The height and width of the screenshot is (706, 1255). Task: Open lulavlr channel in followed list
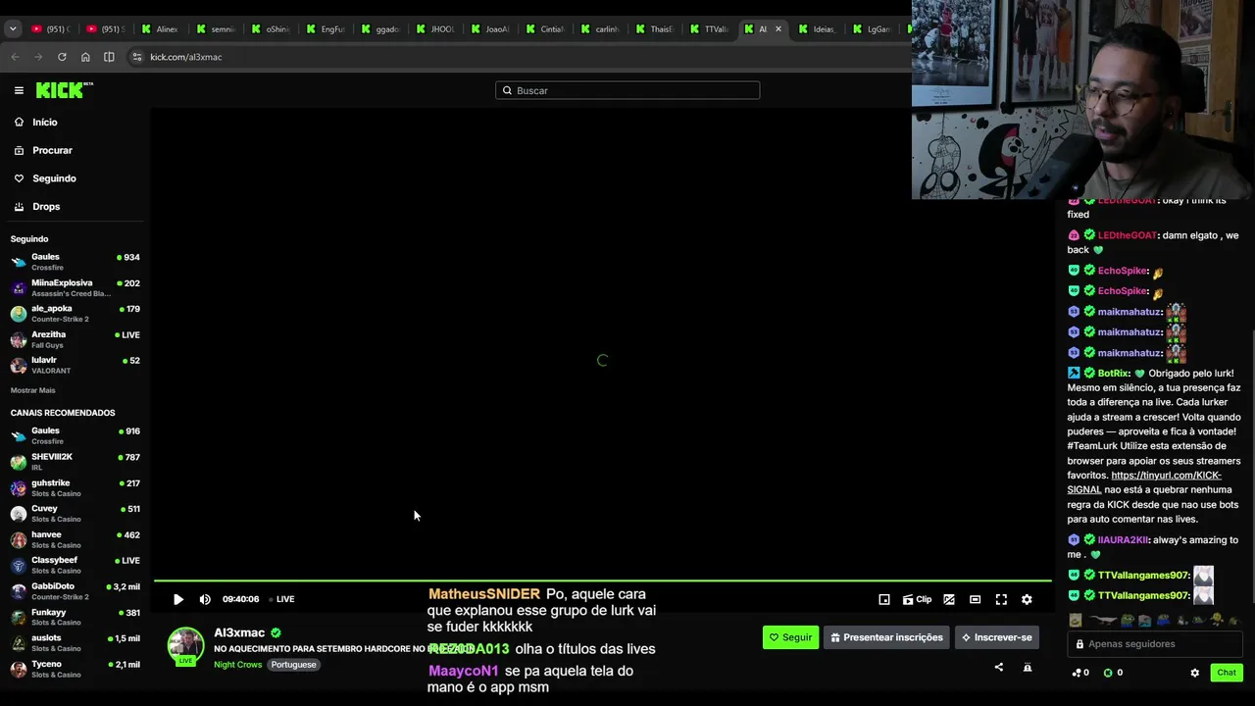pyautogui.click(x=75, y=365)
